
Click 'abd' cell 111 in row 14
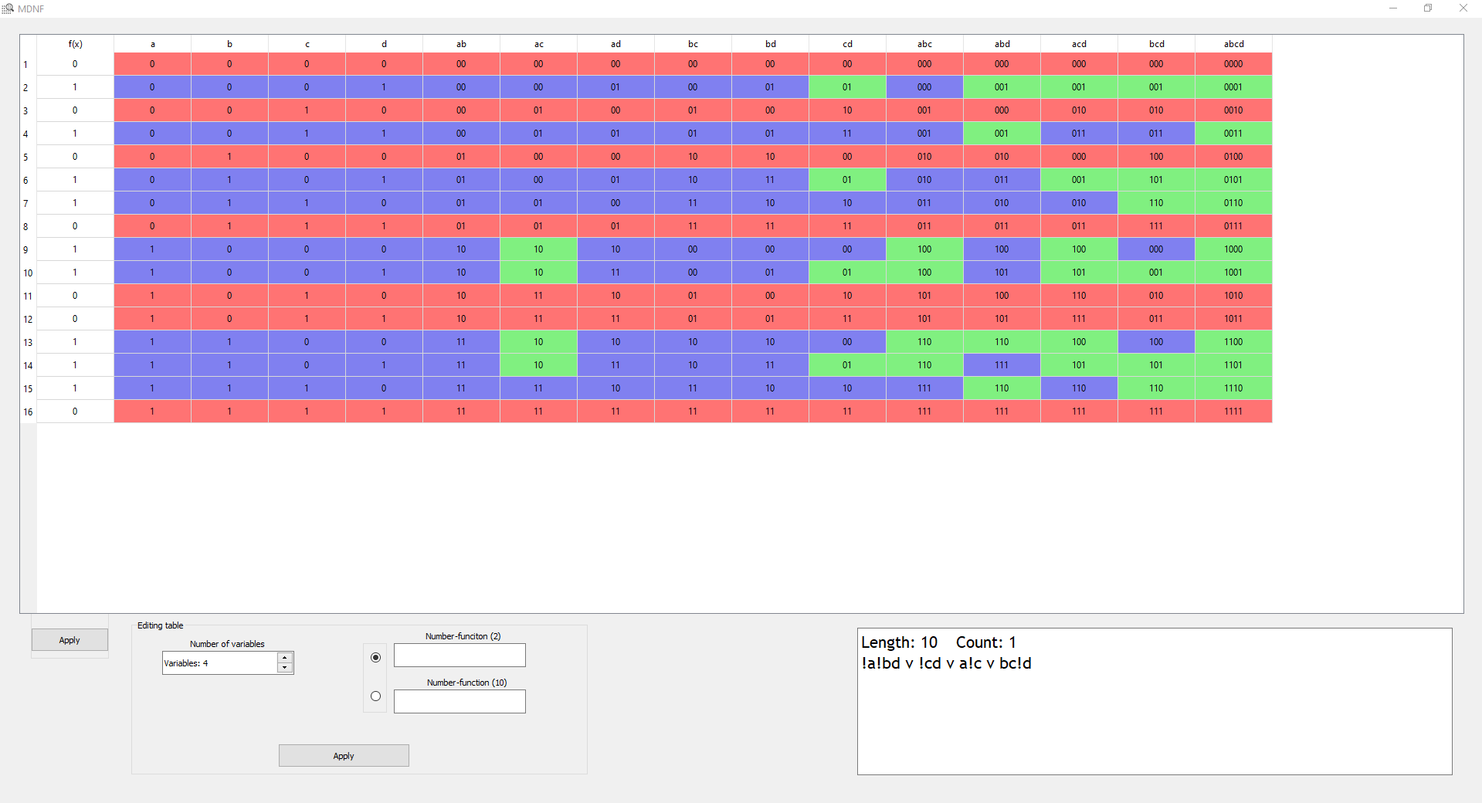click(x=1002, y=365)
